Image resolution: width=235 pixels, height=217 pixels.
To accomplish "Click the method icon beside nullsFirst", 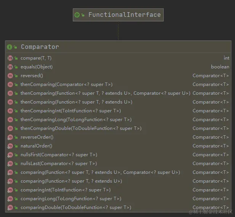I will point(10,155).
